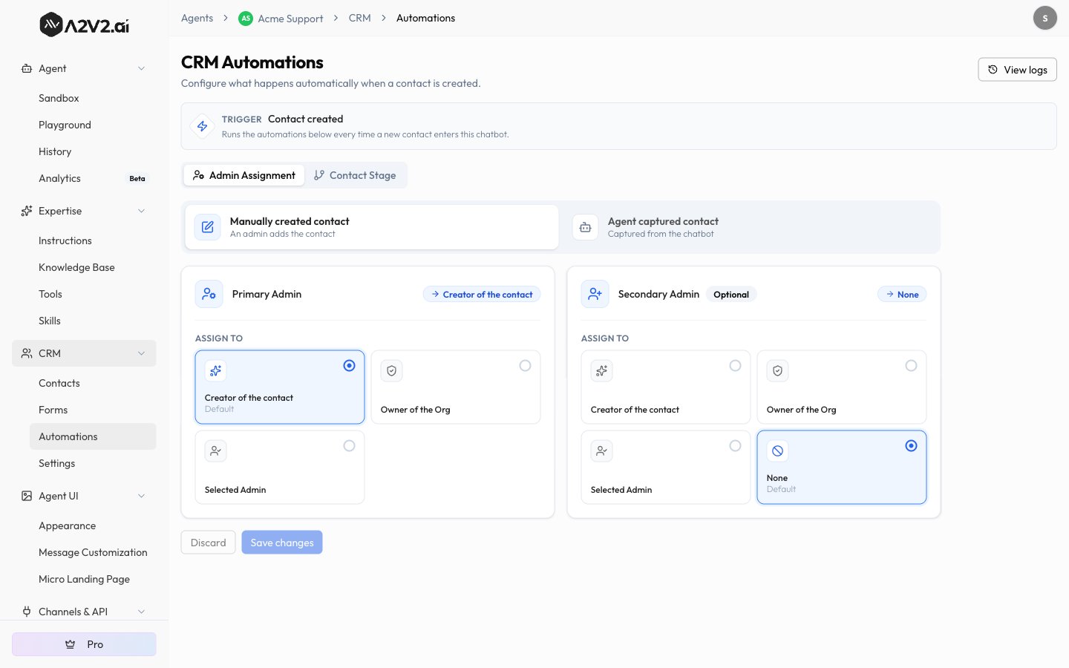Click the A2V2.ai logo

(x=84, y=25)
